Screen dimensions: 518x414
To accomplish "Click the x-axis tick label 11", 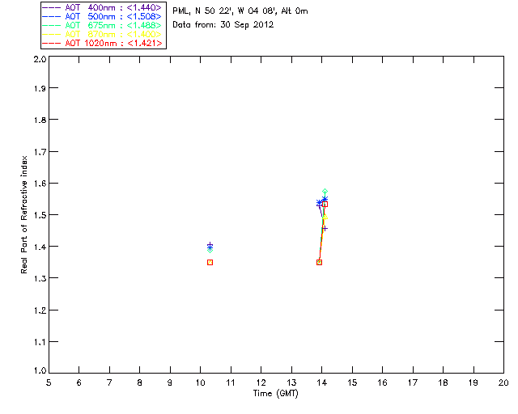I will pos(231,382).
